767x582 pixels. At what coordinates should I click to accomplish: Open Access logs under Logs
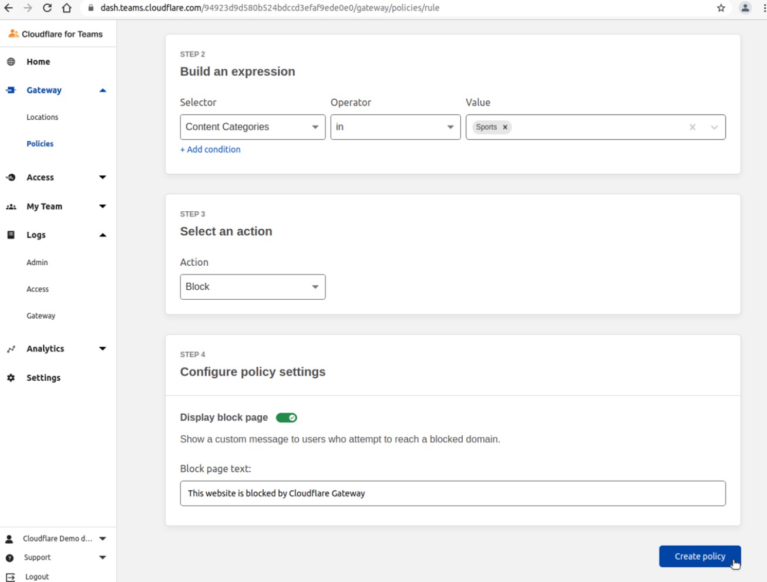(x=38, y=289)
